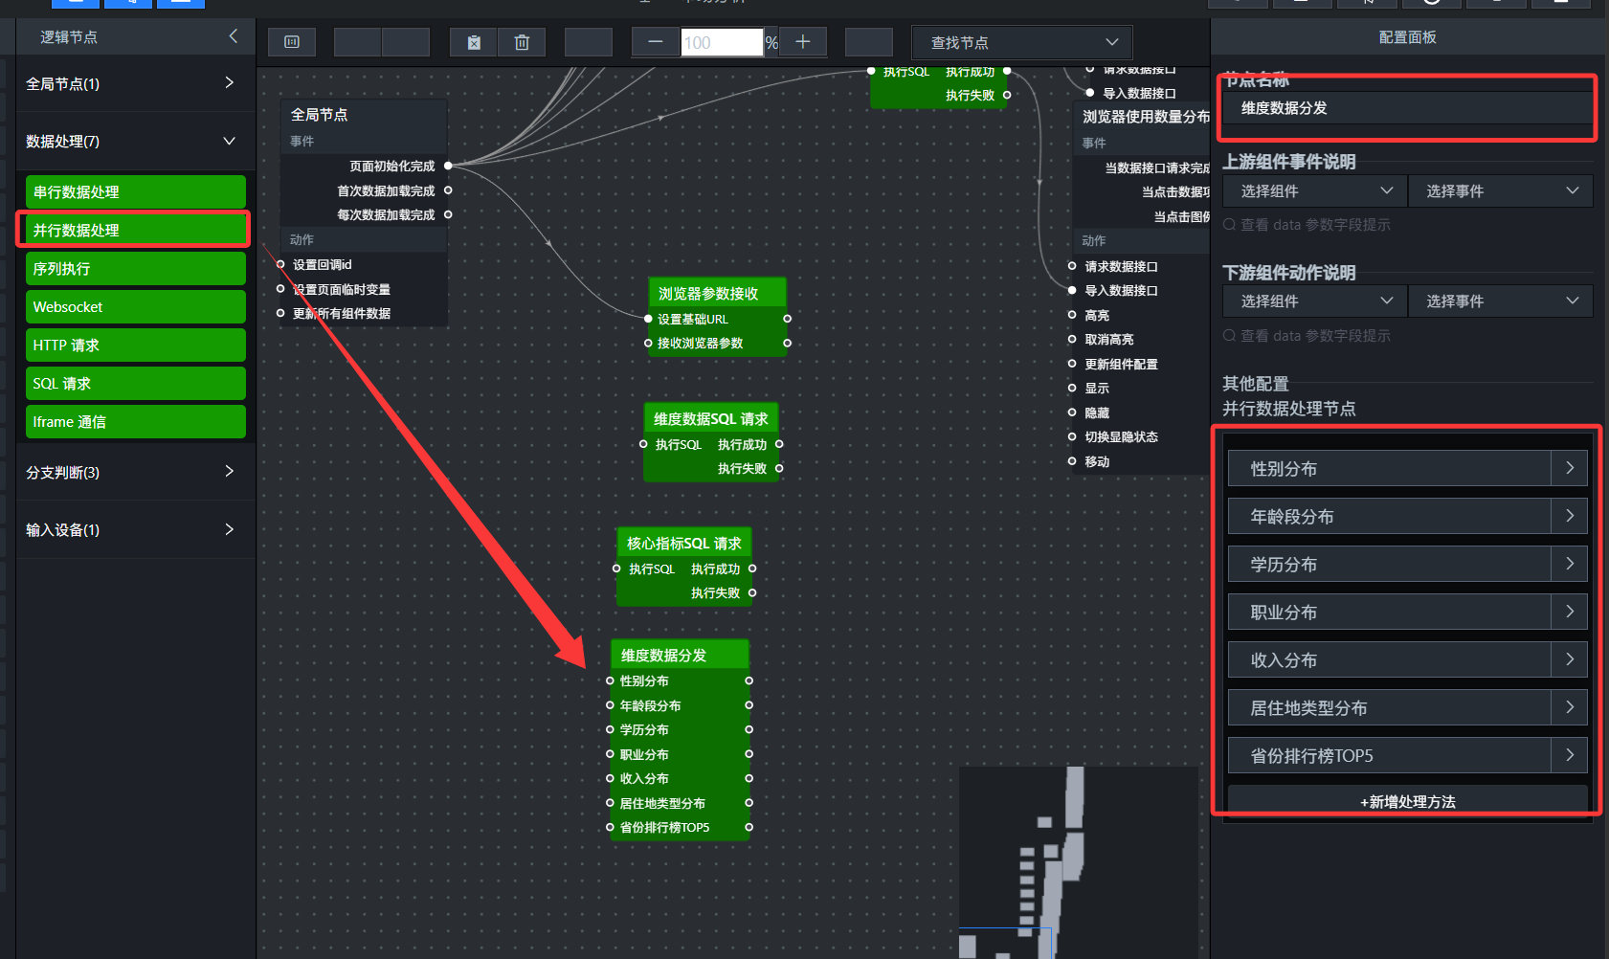The height and width of the screenshot is (959, 1609).
Task: Select the 核心指标SQL 请求 node header
Action: [x=684, y=543]
